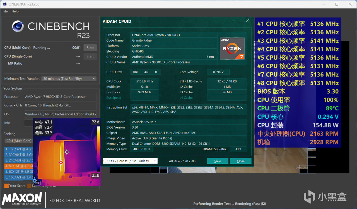Minimize the AIDA64 CPUID window

click(234, 21)
